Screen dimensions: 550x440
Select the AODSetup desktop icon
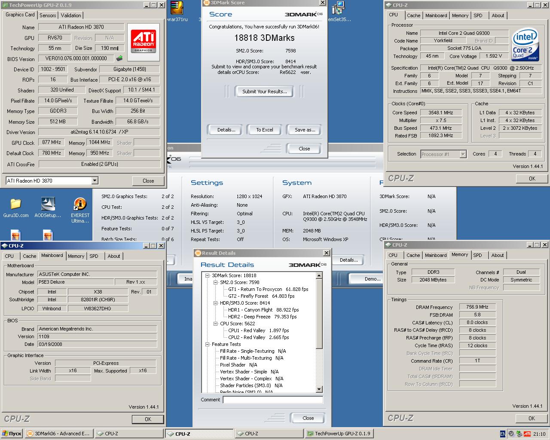coord(48,204)
